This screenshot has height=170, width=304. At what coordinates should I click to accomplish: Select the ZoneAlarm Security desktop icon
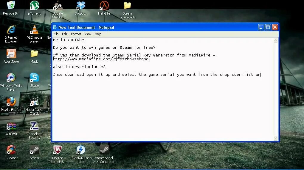point(34,130)
